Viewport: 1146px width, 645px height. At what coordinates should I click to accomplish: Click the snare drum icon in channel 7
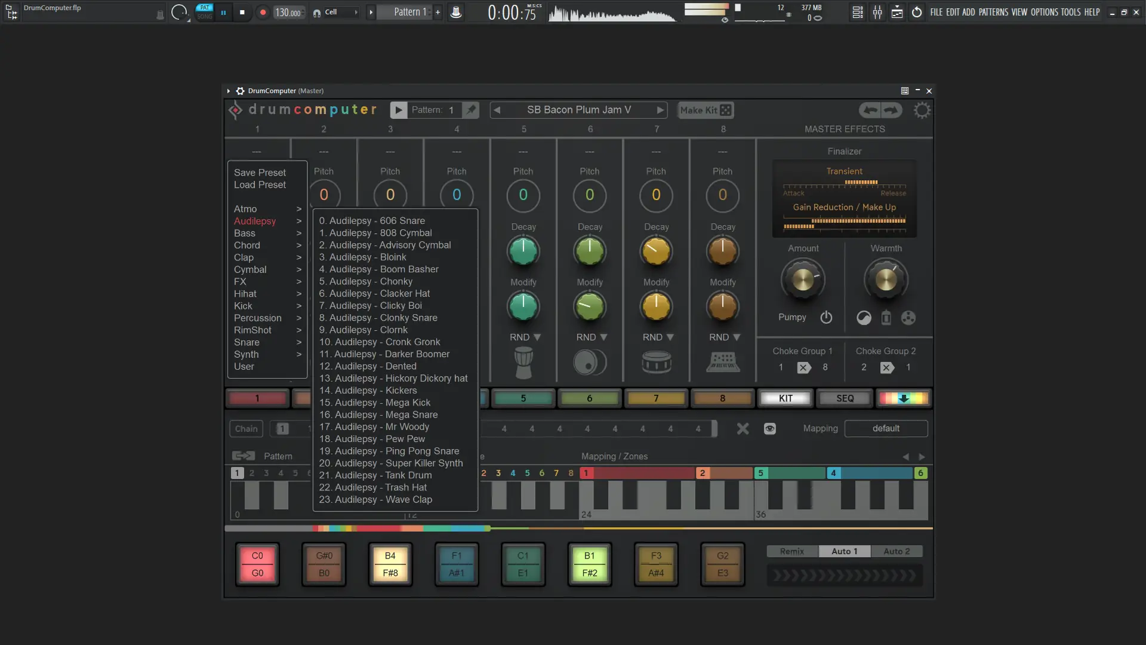(x=656, y=362)
